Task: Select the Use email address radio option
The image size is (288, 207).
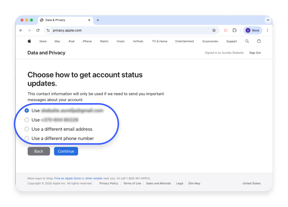Action: point(26,110)
